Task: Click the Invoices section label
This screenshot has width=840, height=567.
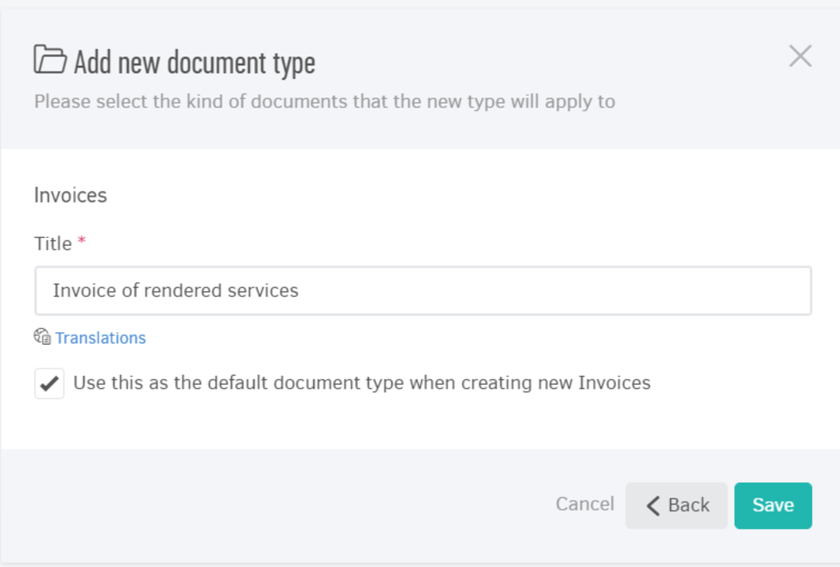Action: [x=71, y=195]
